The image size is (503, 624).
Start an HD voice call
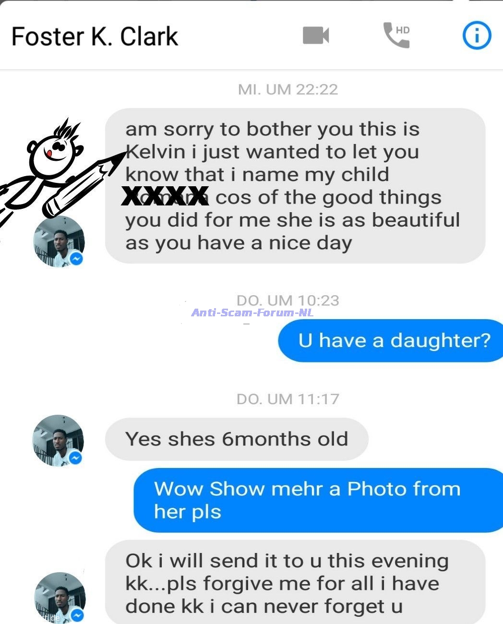coord(396,35)
